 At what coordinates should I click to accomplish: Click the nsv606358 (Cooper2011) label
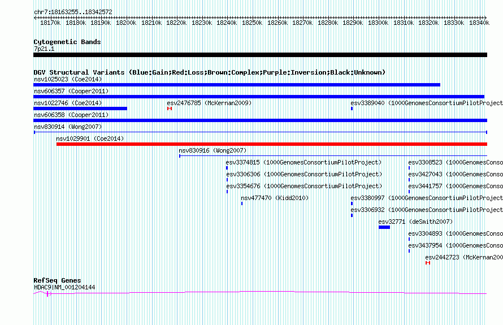(x=71, y=115)
